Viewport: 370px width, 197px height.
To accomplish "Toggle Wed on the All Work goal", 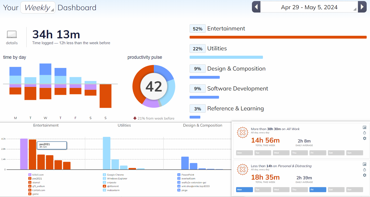I will (281, 153).
